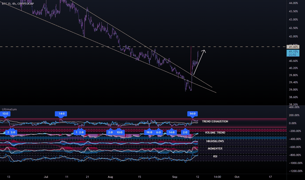Click the 40.20% price axis value

coord(293,68)
